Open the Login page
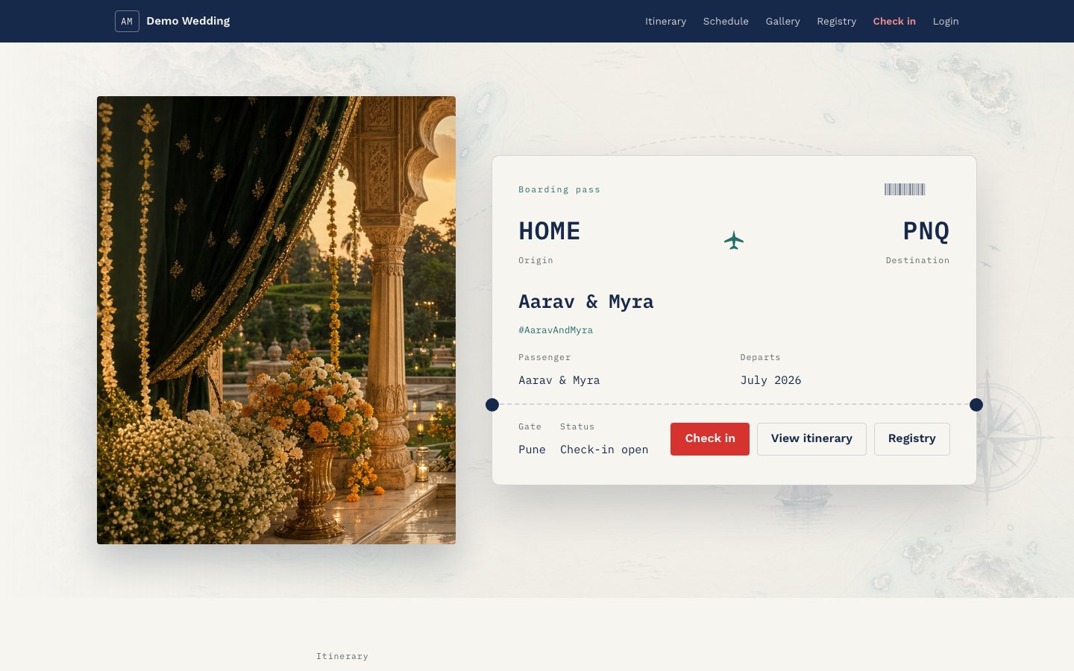 [x=946, y=21]
